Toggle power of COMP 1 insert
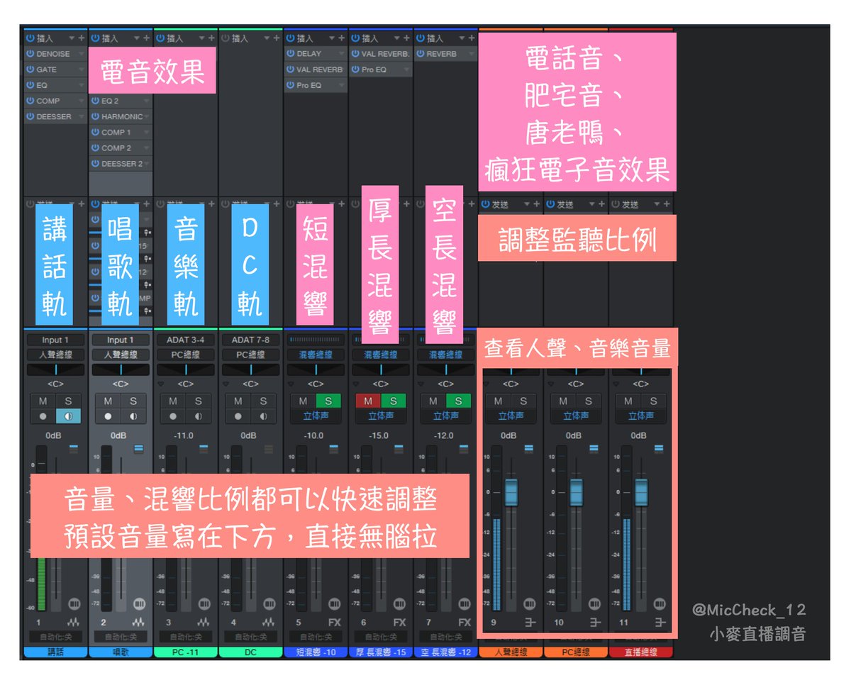851x685 pixels. tap(95, 132)
